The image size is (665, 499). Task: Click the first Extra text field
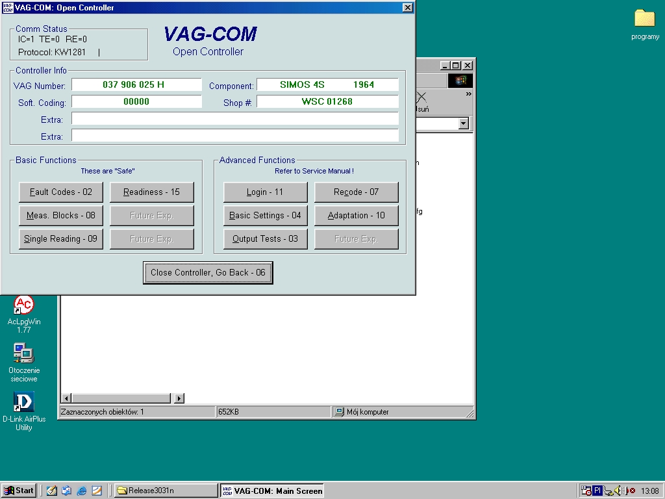point(234,118)
